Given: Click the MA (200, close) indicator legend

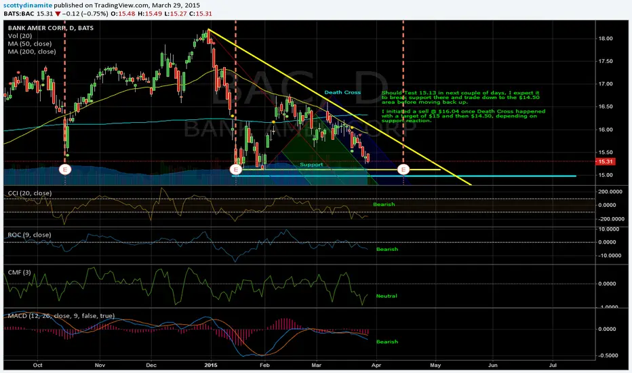Looking at the screenshot, I should 32,52.
